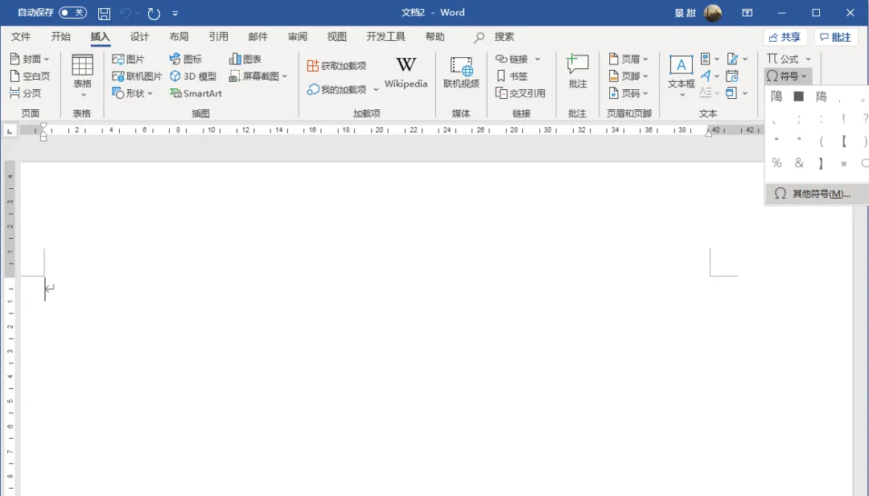Click 获取加载项 get add-ins
The width and height of the screenshot is (869, 496).
336,66
